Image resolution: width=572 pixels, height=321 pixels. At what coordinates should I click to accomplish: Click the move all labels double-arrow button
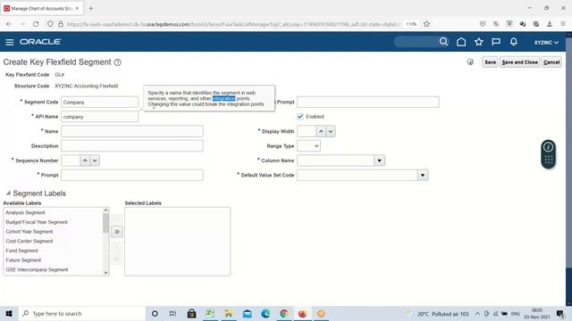[x=117, y=232]
